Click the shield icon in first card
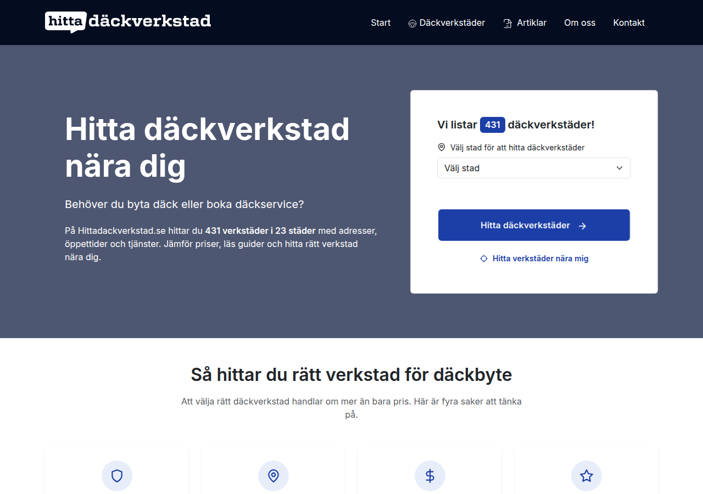 click(117, 476)
